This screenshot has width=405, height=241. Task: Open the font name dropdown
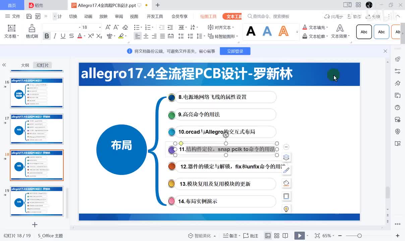pyautogui.click(x=80, y=27)
